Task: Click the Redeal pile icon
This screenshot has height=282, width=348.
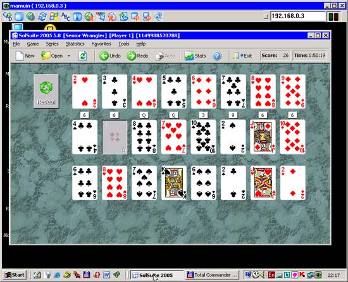Action: pos(46,91)
